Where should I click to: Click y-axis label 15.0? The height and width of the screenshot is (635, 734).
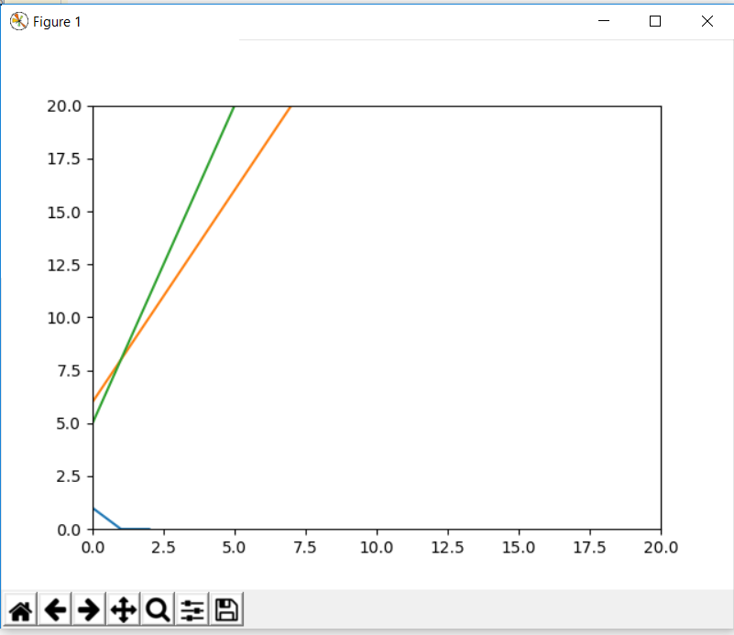[64, 213]
